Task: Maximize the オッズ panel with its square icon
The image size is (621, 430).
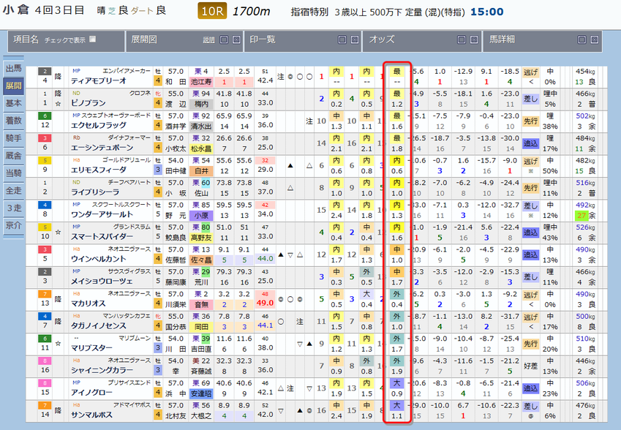Action: click(462, 39)
